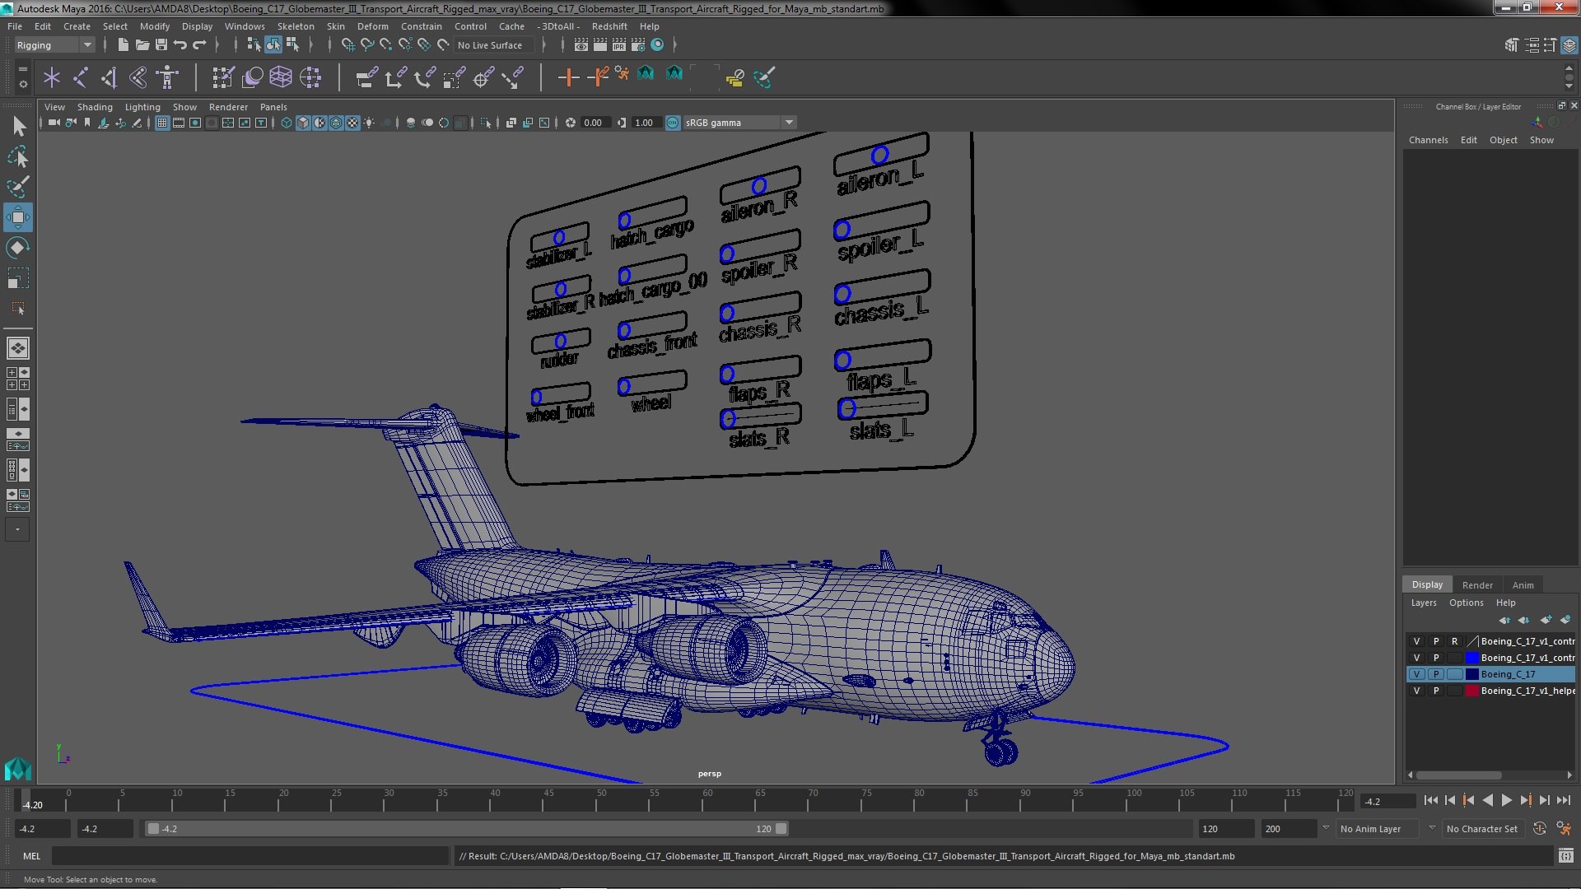Toggle the color management ON button

tap(673, 123)
